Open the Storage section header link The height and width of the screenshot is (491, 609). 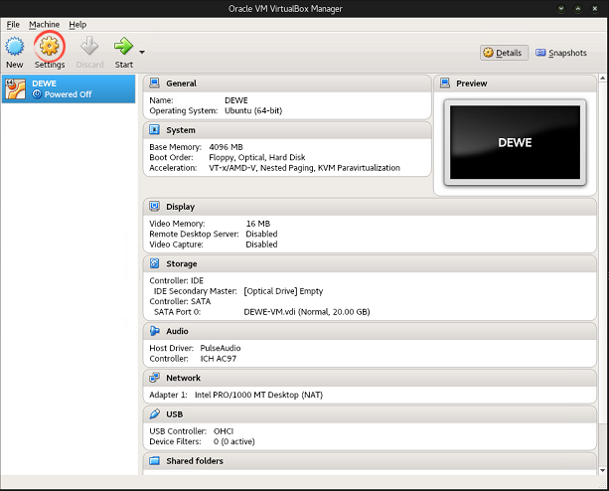pyautogui.click(x=182, y=263)
